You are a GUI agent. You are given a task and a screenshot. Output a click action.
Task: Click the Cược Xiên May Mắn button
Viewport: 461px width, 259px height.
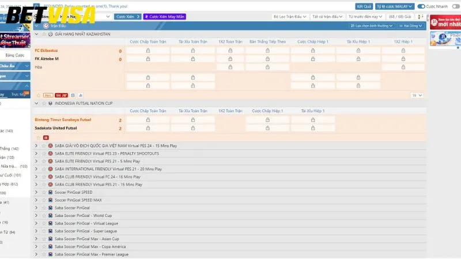165,17
